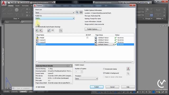Open the Precision dropdown
The height and width of the screenshot is (95, 169).
(86, 79)
